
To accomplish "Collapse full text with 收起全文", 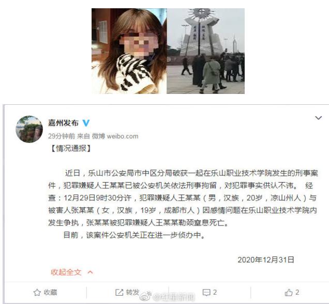I will point(66,272).
